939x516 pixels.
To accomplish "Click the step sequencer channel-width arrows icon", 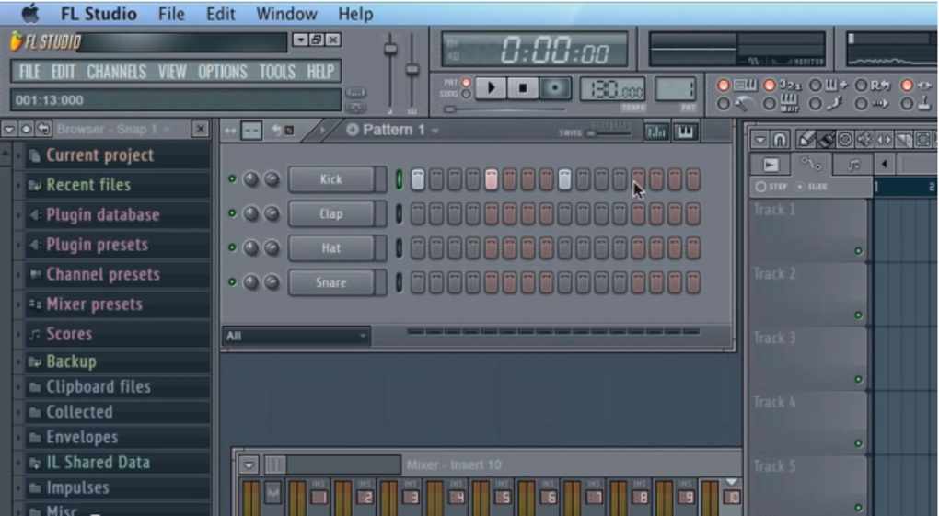I will pyautogui.click(x=230, y=130).
